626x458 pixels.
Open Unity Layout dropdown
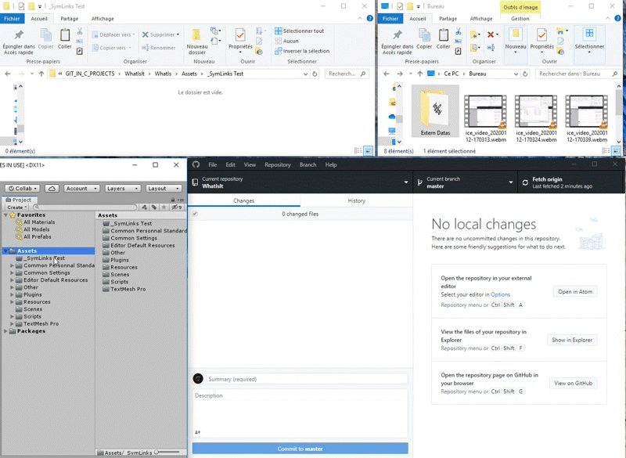point(164,189)
